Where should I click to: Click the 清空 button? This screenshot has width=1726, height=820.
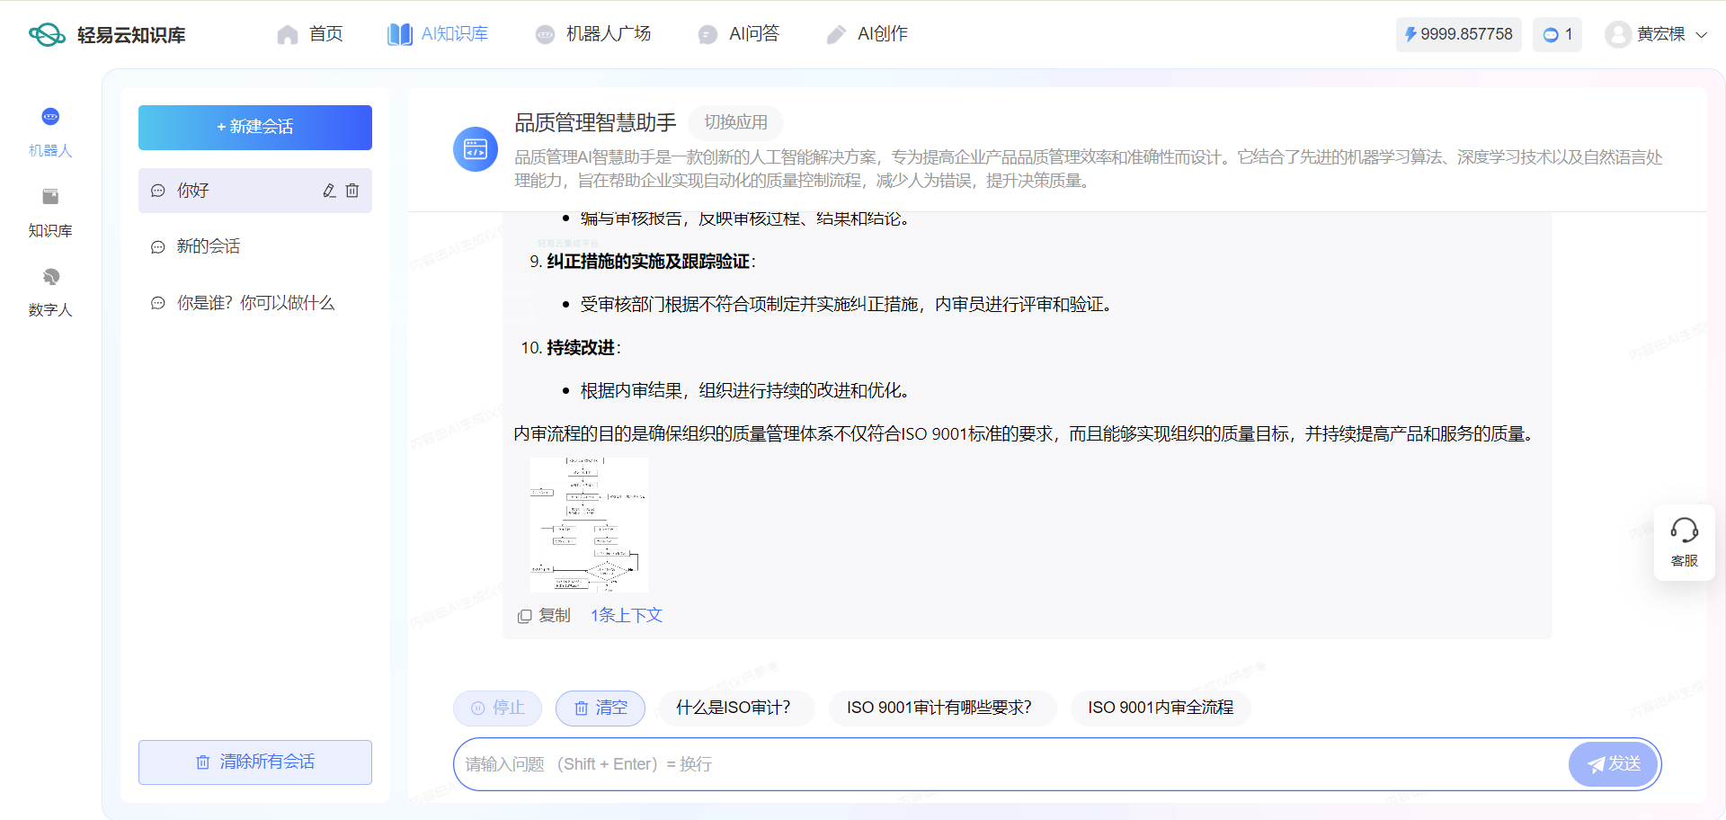tap(601, 709)
